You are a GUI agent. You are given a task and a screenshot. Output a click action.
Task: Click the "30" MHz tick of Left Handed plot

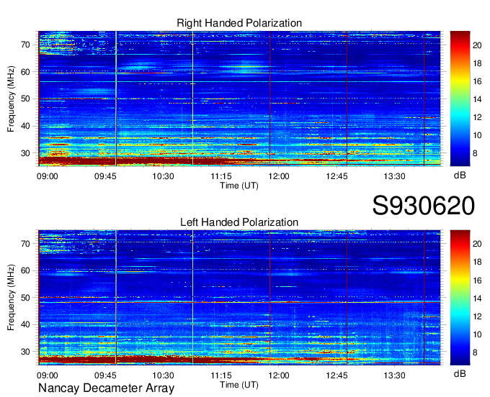[x=26, y=352]
